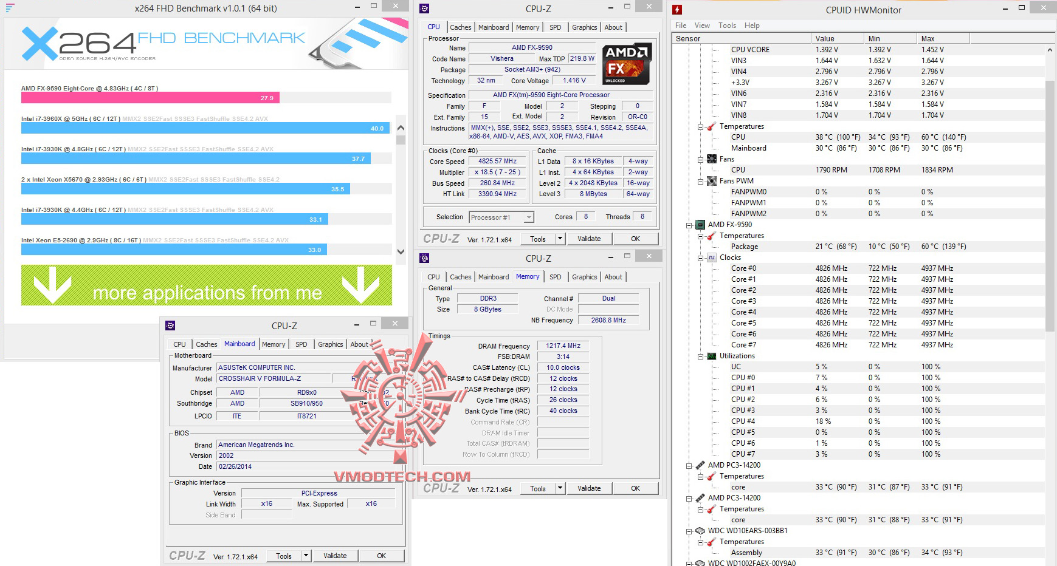Open the Help menu in HWMonitor
This screenshot has height=566, width=1057.
(x=752, y=26)
